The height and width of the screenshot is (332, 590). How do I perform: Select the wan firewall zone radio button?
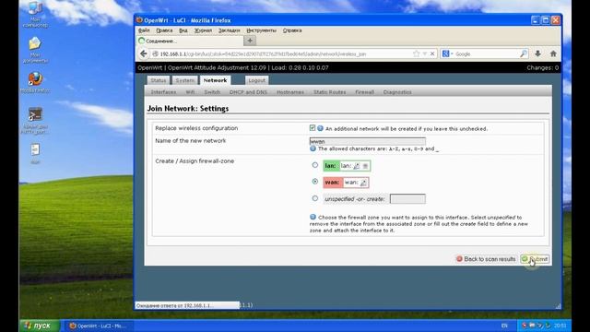315,182
